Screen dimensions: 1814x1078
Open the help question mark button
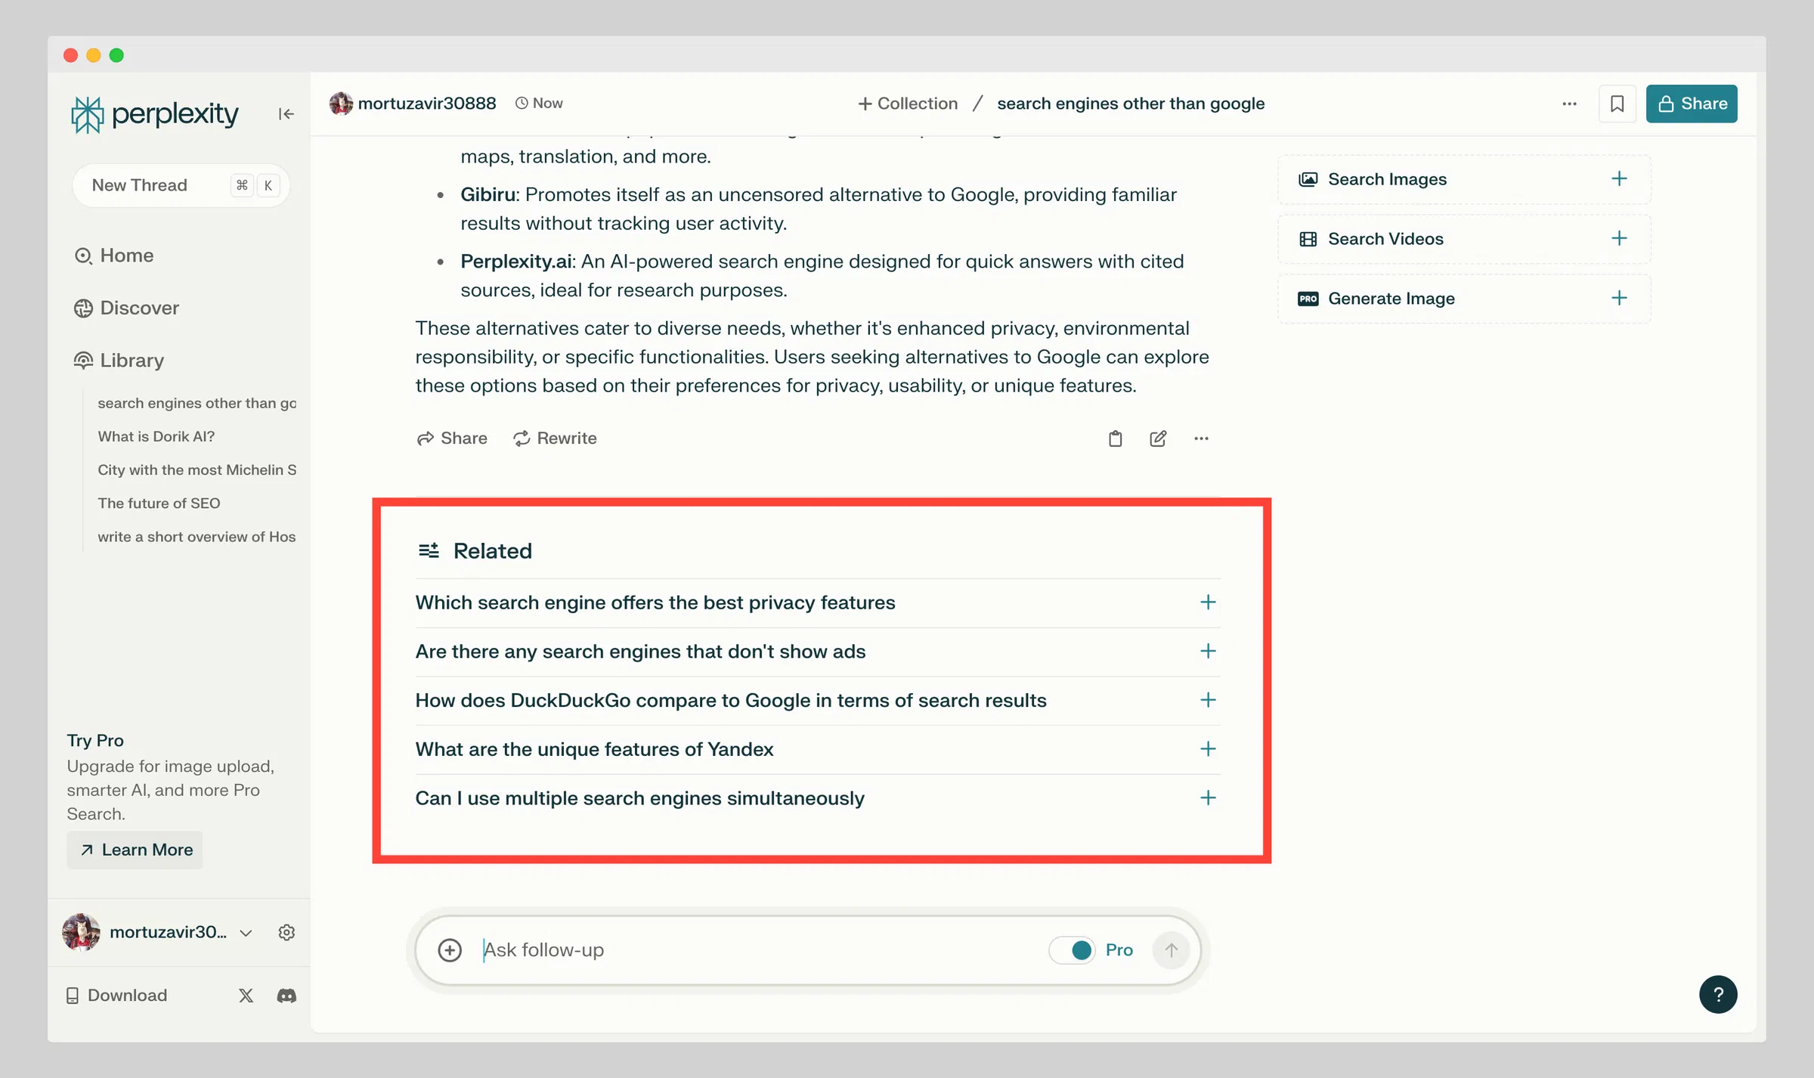(x=1717, y=994)
